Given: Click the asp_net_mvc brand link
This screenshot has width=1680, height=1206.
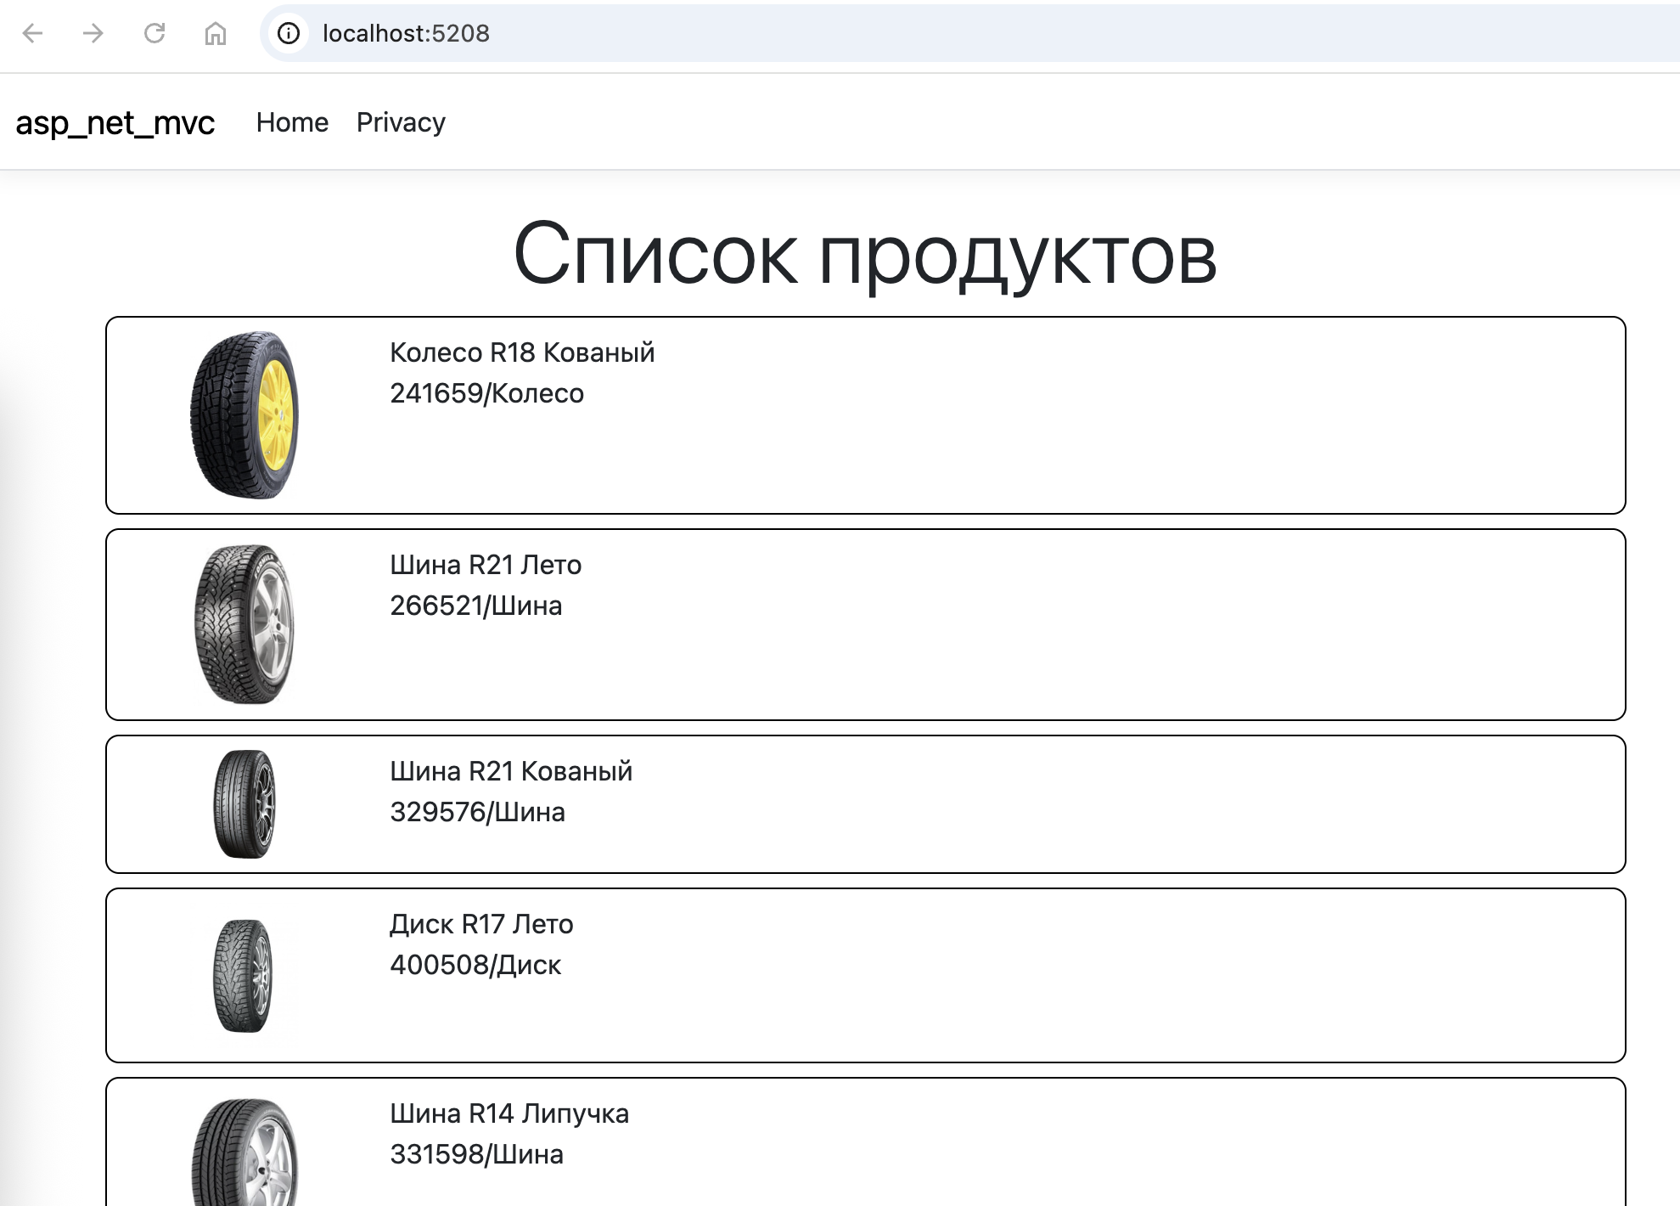Looking at the screenshot, I should click(115, 123).
